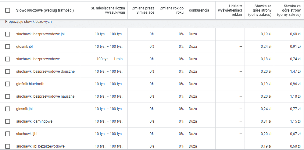Check the select-all keywords header checkbox
The height and width of the screenshot is (150, 304).
[8, 10]
